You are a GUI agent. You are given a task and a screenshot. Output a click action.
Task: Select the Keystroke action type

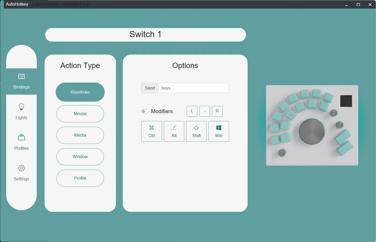click(80, 92)
